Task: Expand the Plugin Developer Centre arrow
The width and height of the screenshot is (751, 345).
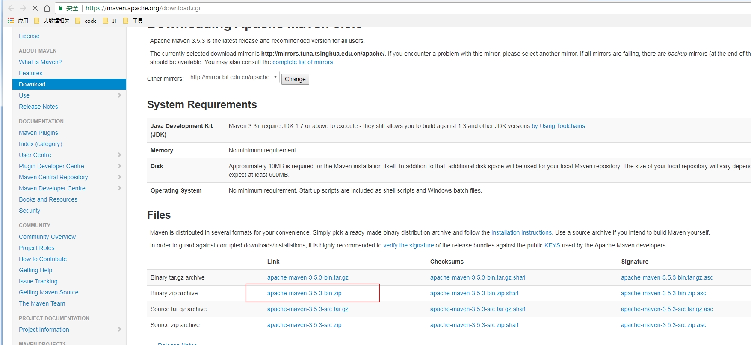Action: 119,166
